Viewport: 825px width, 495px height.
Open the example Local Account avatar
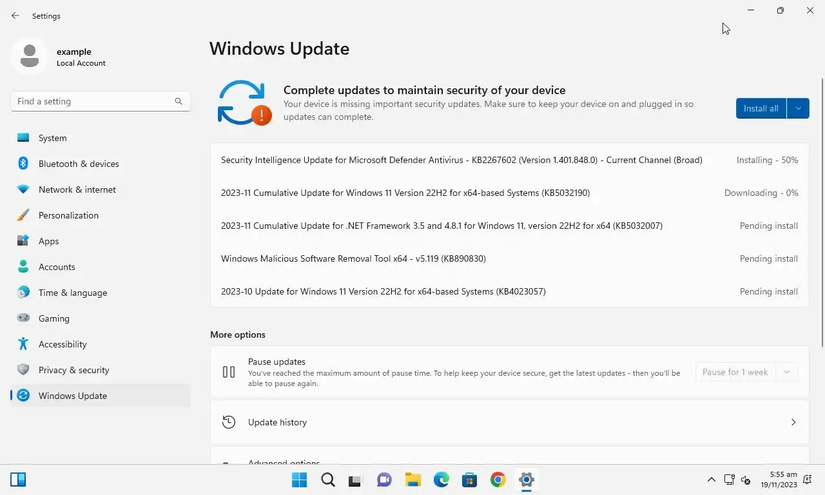(29, 56)
